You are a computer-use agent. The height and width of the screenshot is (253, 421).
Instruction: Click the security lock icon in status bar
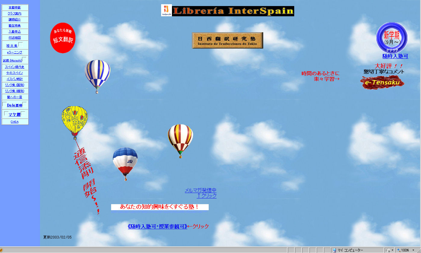tap(388, 250)
